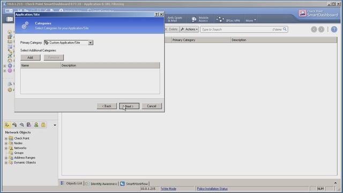
Task: Click the Description header in the Categories dialog
Action: pos(110,65)
